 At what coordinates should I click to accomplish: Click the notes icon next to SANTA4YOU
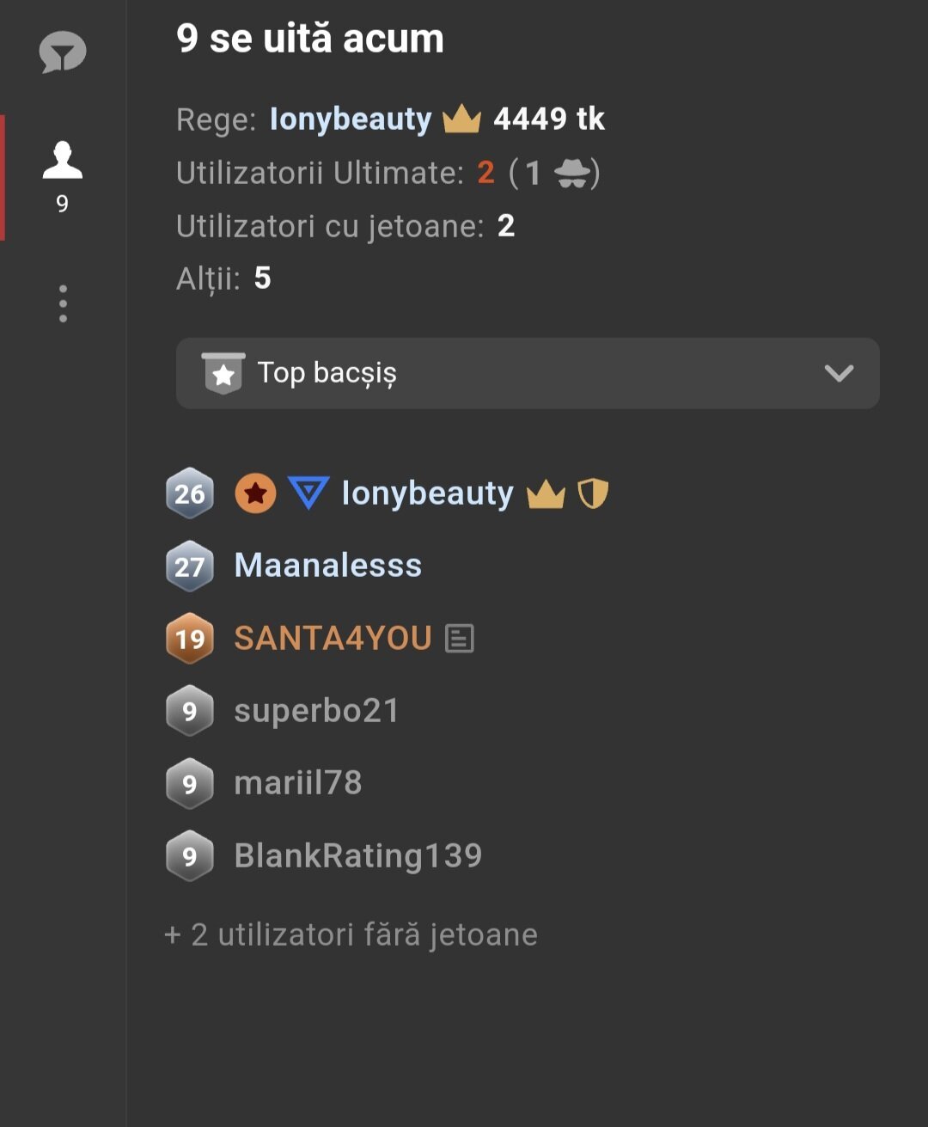coord(460,638)
